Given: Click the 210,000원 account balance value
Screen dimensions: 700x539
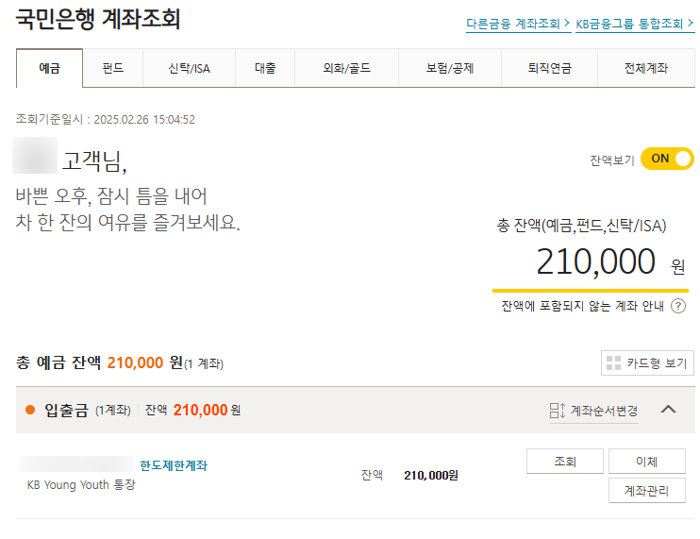Looking at the screenshot, I should pos(431,475).
